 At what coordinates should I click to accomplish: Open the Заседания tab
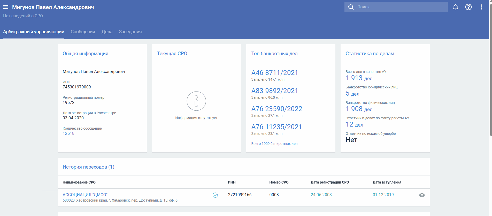pyautogui.click(x=130, y=32)
